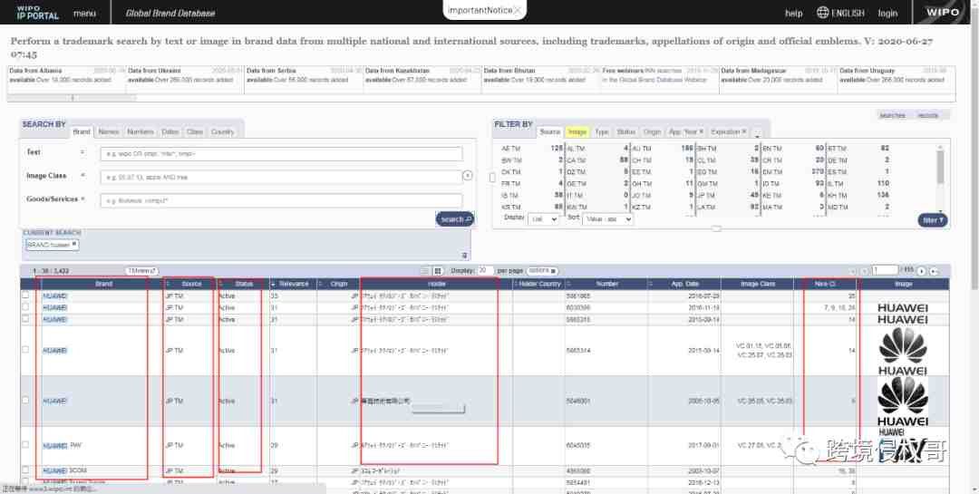The width and height of the screenshot is (979, 494).
Task: Check the first HUAWEI row with relevance 33
Action: point(25,295)
